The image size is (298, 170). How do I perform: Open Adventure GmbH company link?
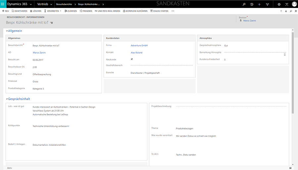point(139,45)
